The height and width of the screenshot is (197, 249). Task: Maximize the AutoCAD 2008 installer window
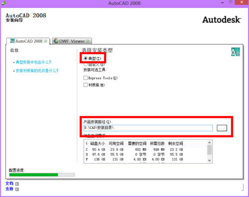(x=231, y=2)
